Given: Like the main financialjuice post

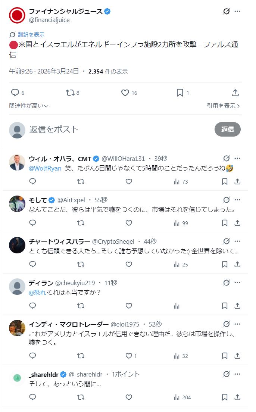Looking at the screenshot, I should tap(125, 93).
